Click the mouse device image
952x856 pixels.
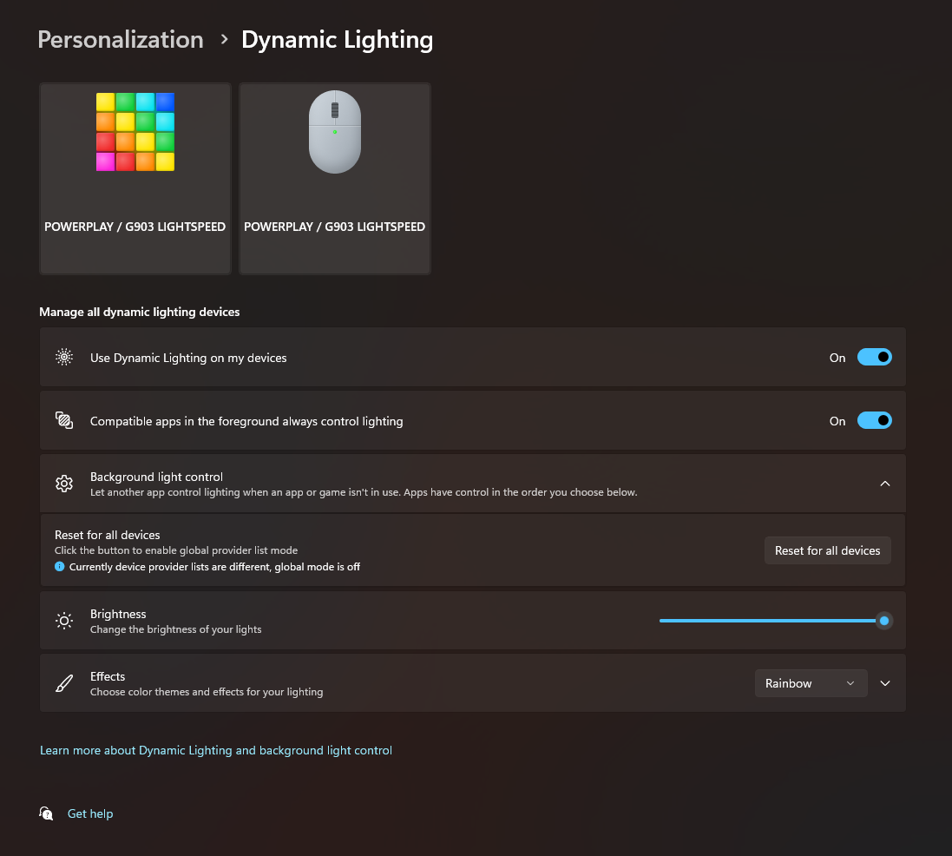pyautogui.click(x=335, y=132)
